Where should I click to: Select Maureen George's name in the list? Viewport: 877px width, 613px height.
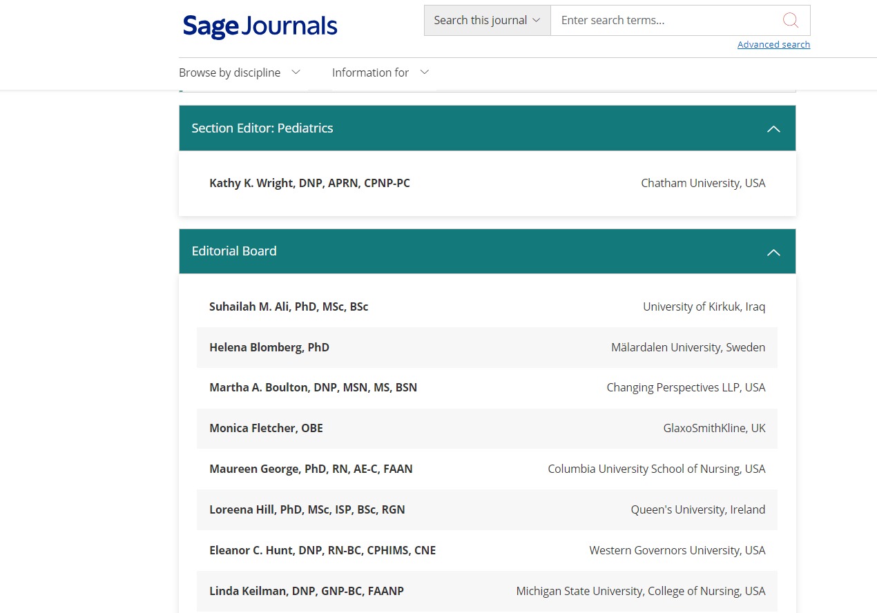click(x=311, y=469)
